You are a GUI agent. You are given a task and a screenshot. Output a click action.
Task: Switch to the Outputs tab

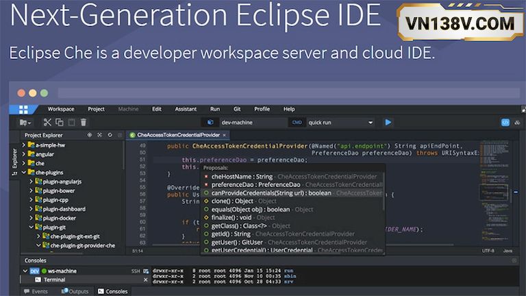[75, 291]
